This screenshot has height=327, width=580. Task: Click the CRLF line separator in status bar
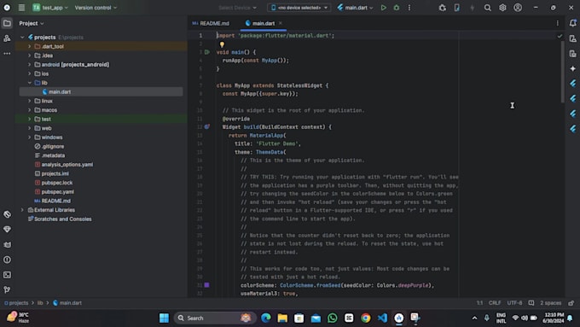point(495,303)
